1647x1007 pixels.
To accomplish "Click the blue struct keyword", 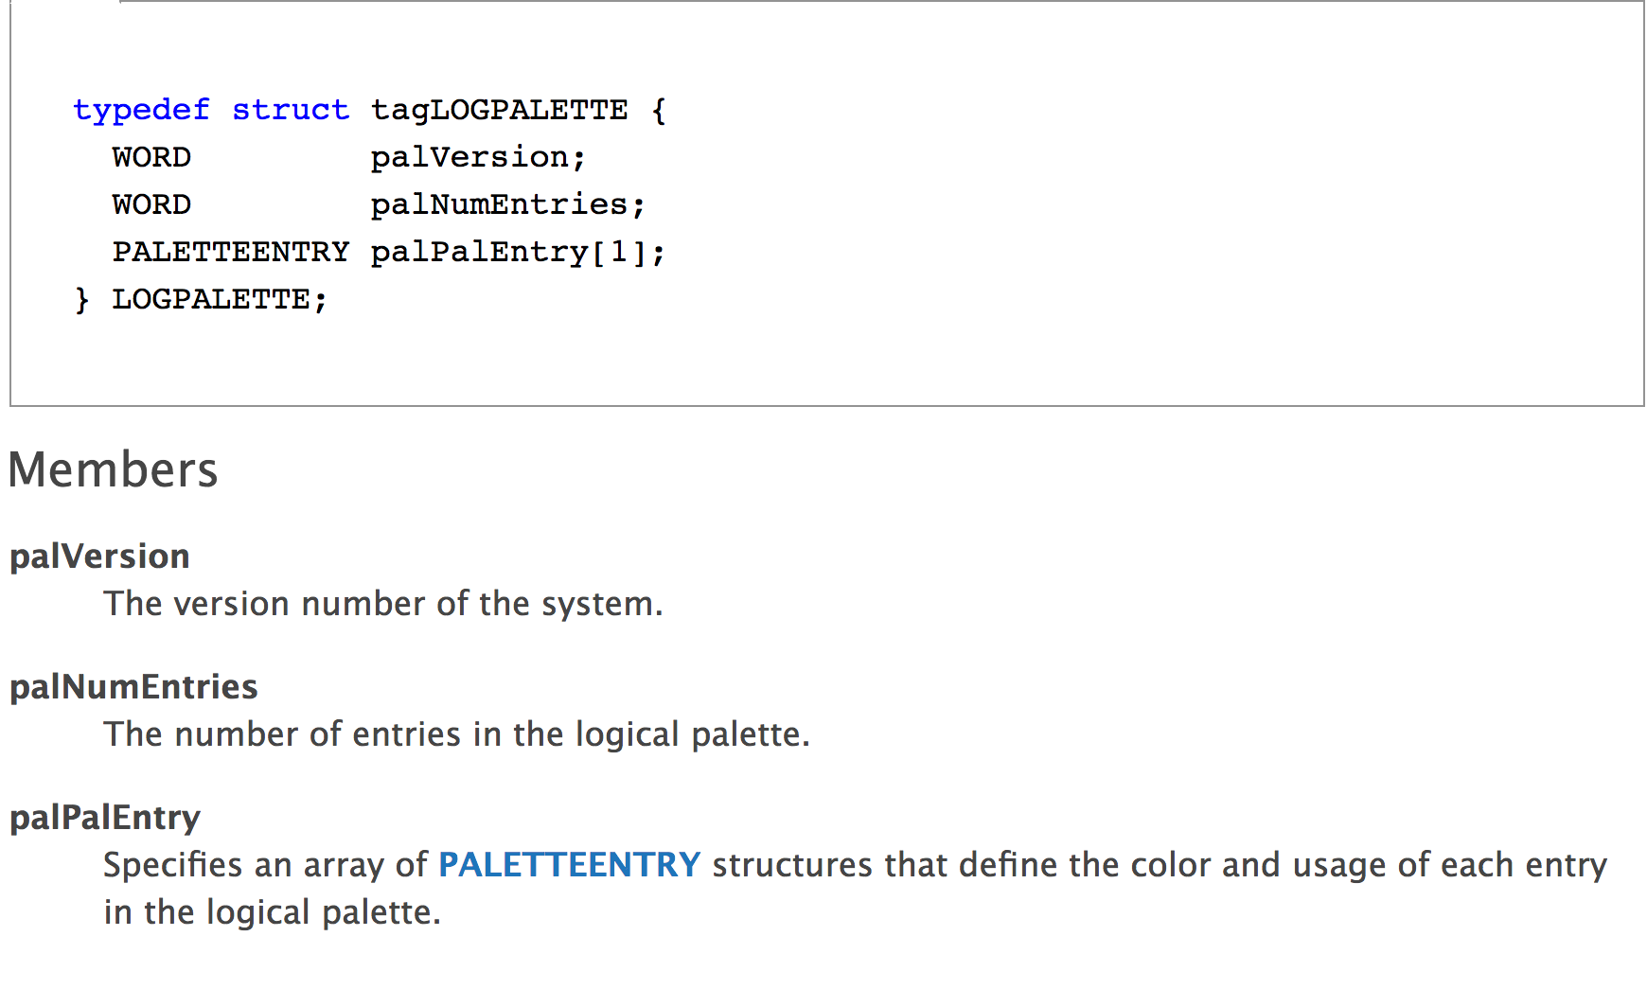I will [x=290, y=110].
